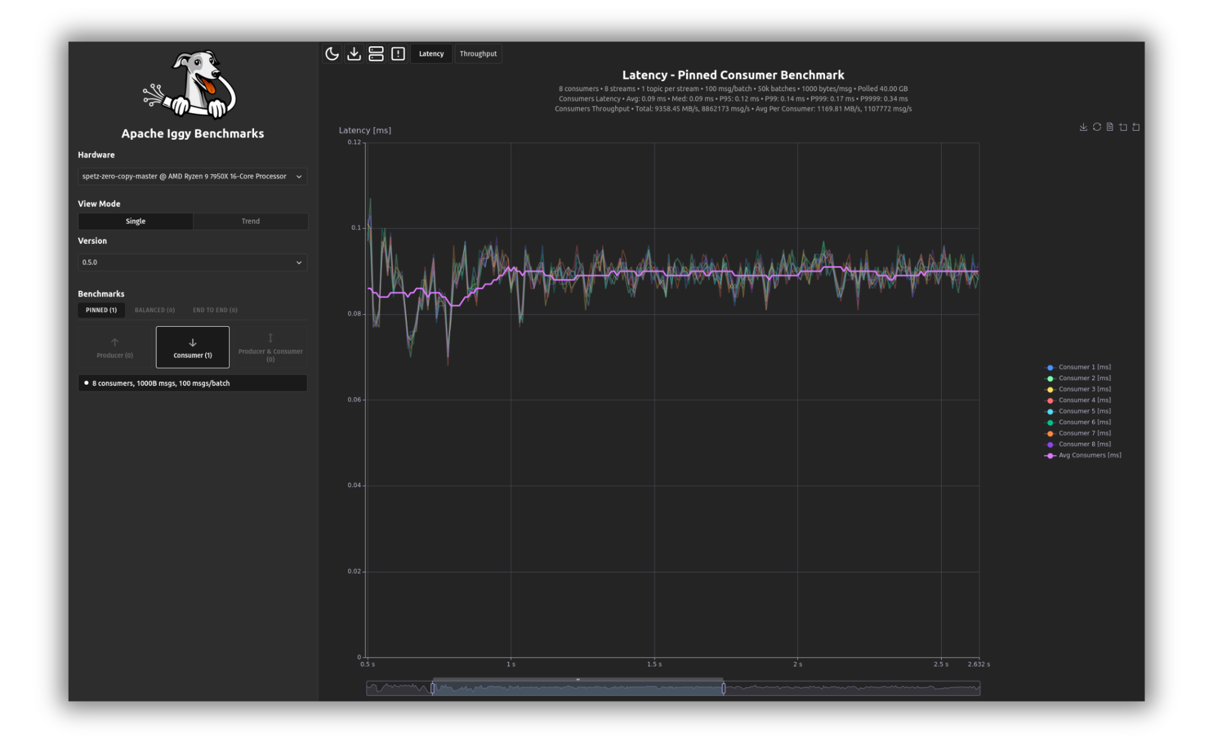Select the Producer (0) benchmark button
Image resolution: width=1213 pixels, height=743 pixels.
click(114, 347)
